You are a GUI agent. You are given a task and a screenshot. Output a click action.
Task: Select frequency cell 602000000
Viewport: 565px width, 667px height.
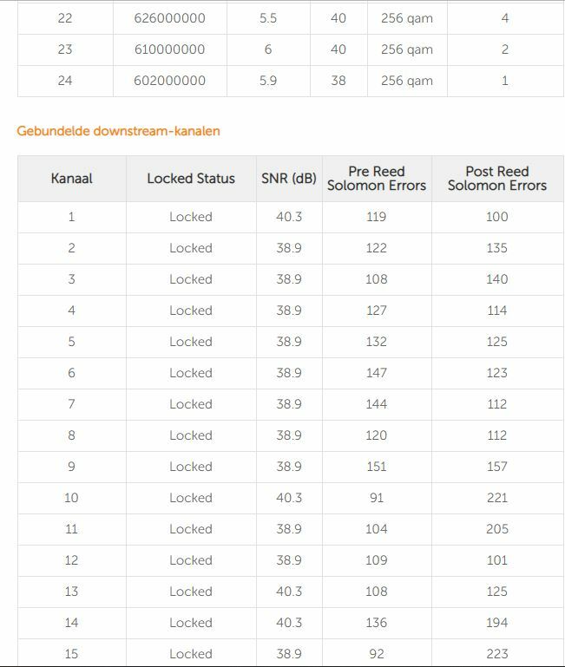click(169, 81)
